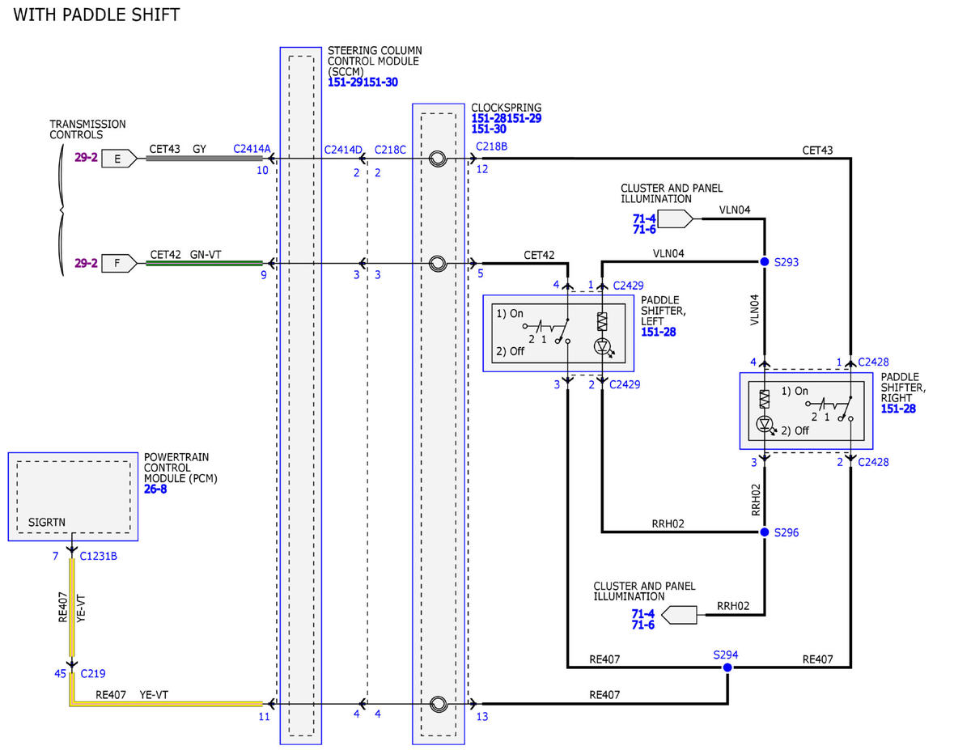Open 151-28 link for Paddle Shifter, Left
Viewport: 971px width, 750px height.
[658, 332]
